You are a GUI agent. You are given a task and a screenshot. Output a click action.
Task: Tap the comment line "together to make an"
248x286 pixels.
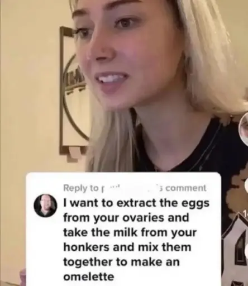[122, 261]
